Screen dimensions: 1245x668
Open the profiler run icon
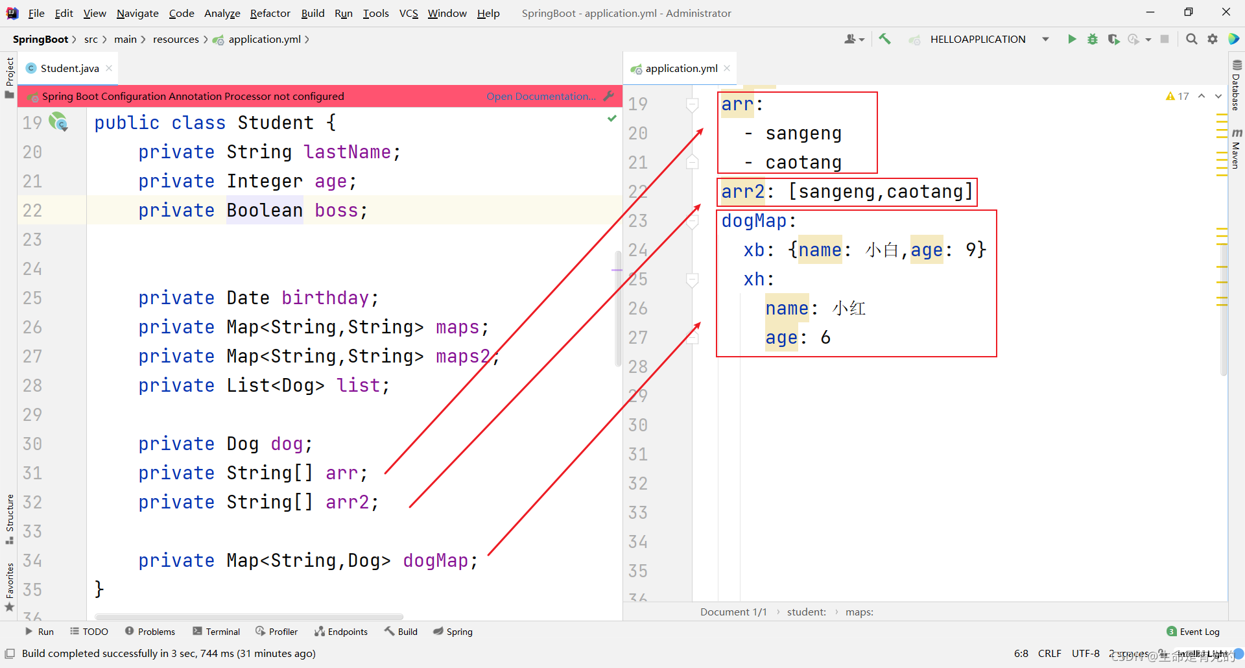pos(1133,40)
